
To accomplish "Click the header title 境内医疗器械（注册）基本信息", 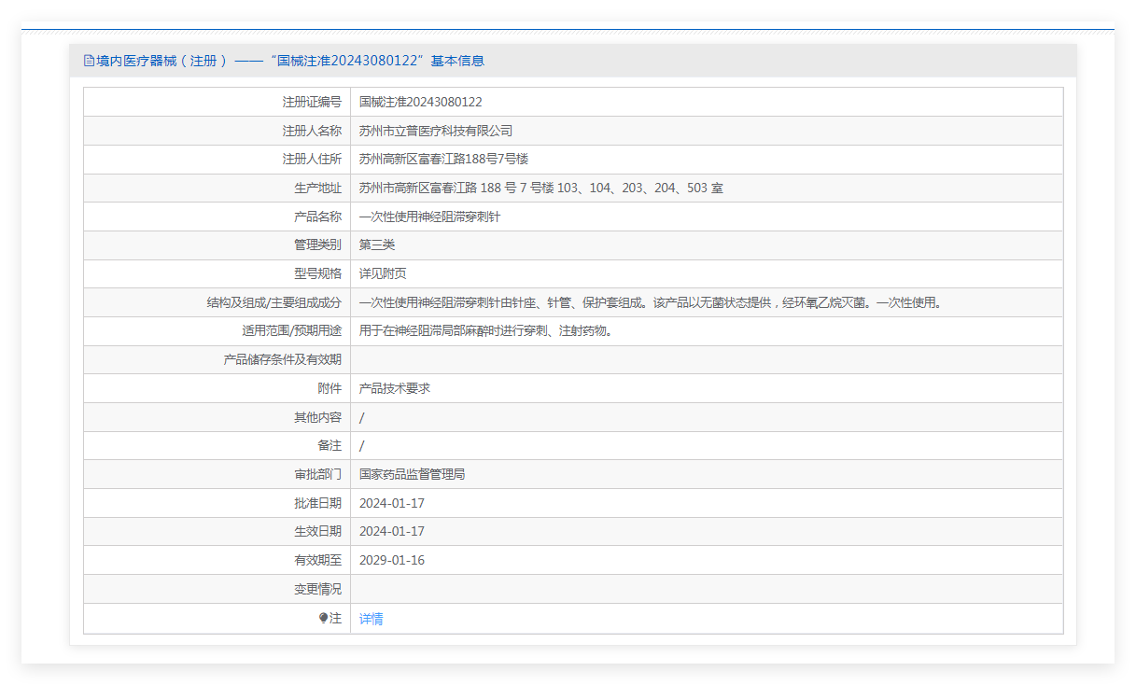I will 290,61.
